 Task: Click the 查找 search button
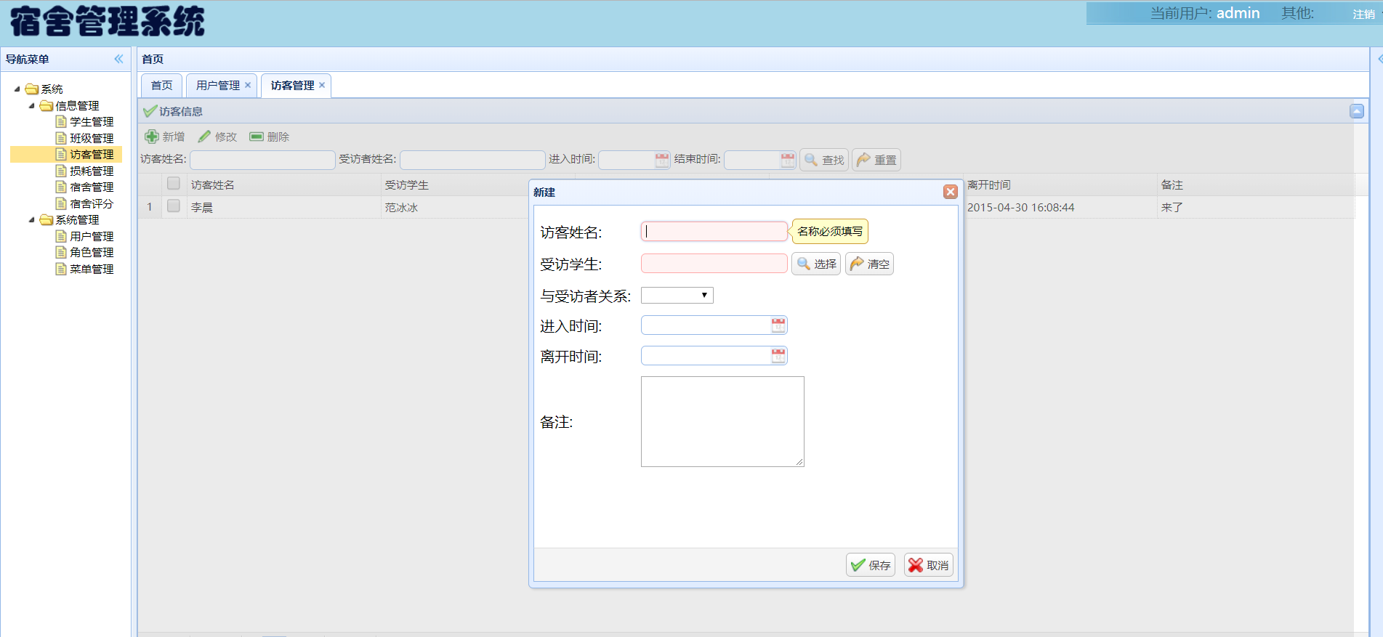point(824,160)
